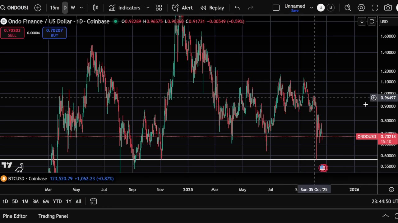Open the layout setup square icon
Viewport: 398px width, 223px height.
pyautogui.click(x=276, y=8)
